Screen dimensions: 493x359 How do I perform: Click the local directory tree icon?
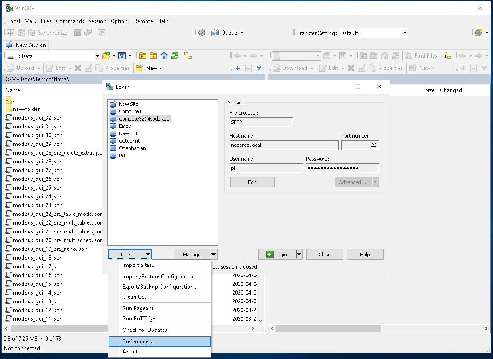coord(188,56)
